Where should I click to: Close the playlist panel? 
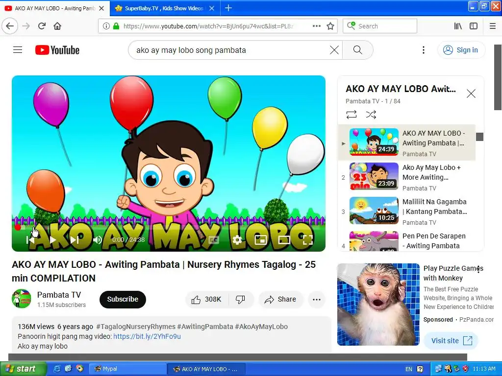click(x=471, y=94)
